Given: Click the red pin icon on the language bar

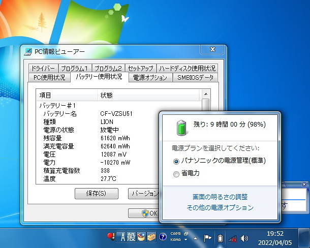Looking at the screenshot, I should (x=111, y=236).
